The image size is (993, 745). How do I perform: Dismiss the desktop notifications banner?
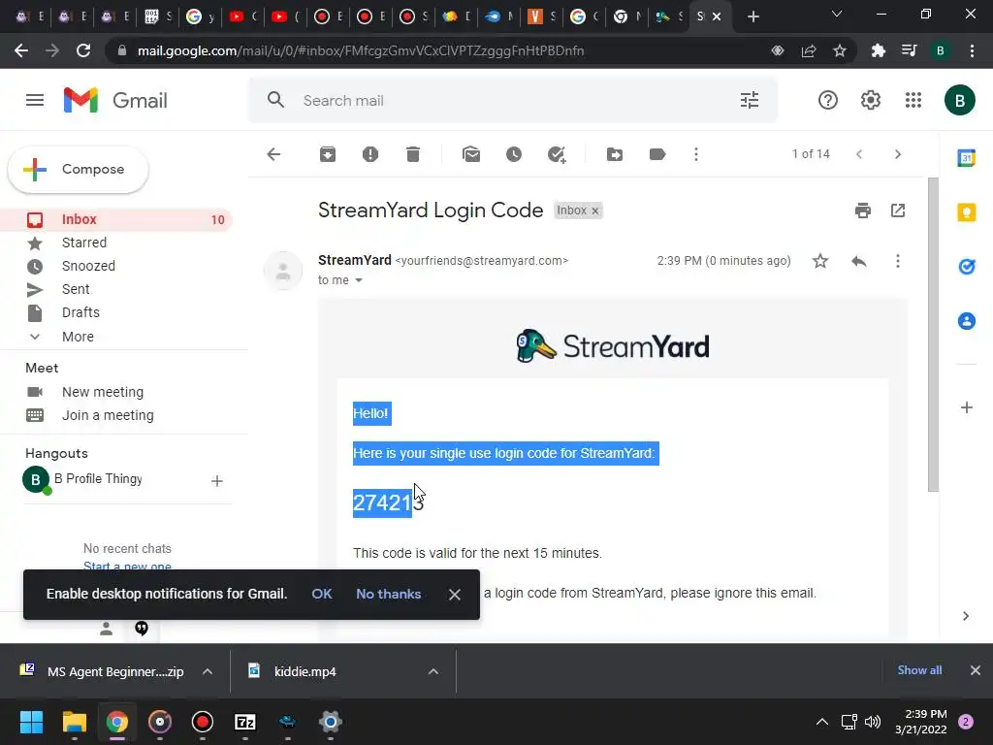(454, 595)
